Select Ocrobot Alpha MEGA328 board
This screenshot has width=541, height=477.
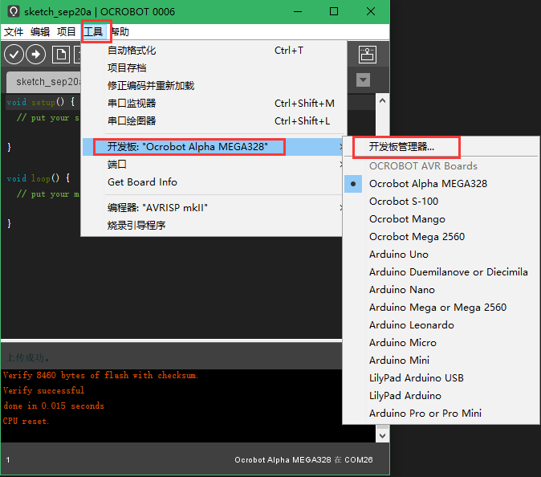pyautogui.click(x=441, y=184)
